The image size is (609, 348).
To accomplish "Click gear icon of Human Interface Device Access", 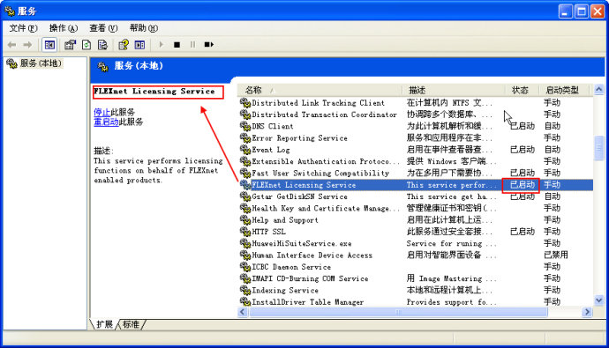I will (x=245, y=255).
